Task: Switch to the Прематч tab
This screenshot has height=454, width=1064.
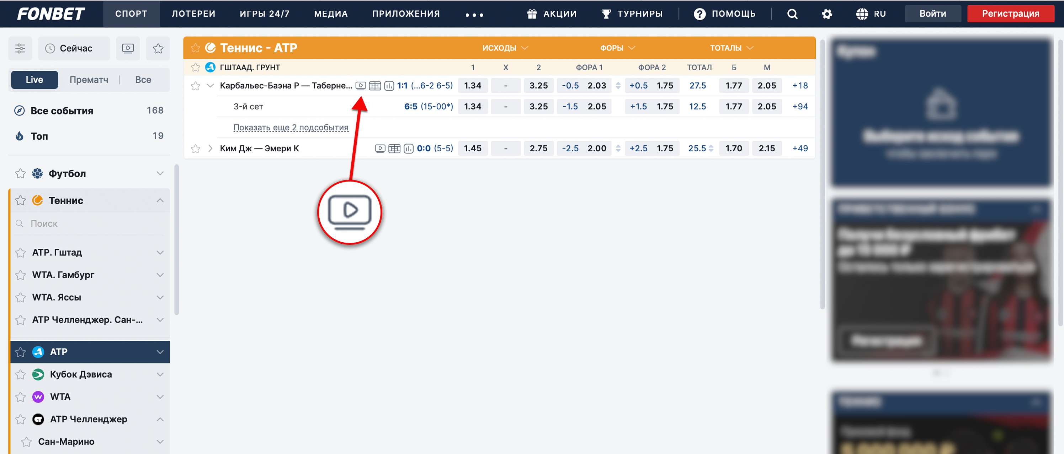Action: [89, 80]
